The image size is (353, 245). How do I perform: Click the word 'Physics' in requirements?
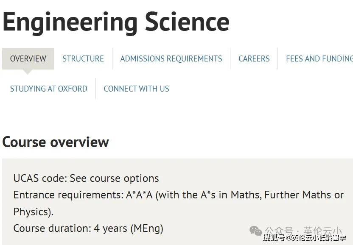(x=32, y=212)
